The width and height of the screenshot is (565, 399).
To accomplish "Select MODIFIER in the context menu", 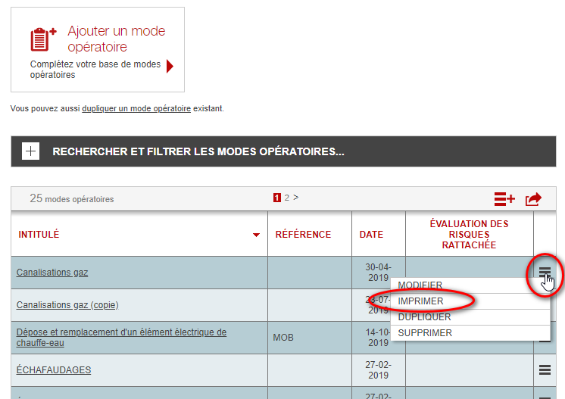I will click(420, 285).
